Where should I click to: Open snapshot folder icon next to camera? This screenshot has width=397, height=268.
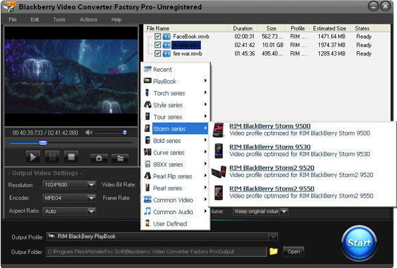[120, 158]
